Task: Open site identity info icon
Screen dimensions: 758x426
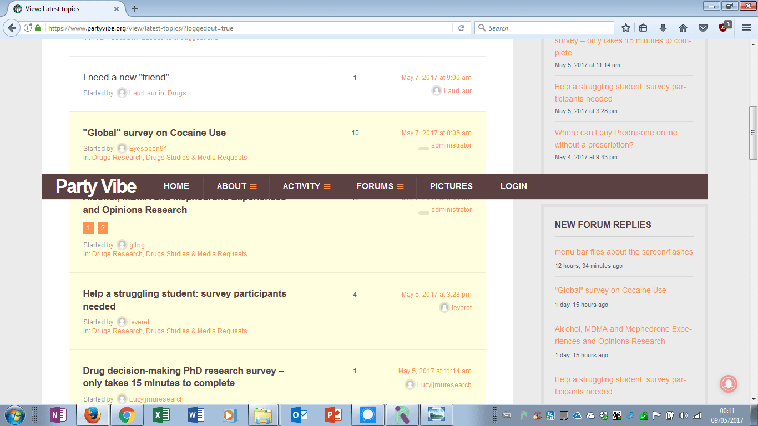Action: [x=28, y=28]
